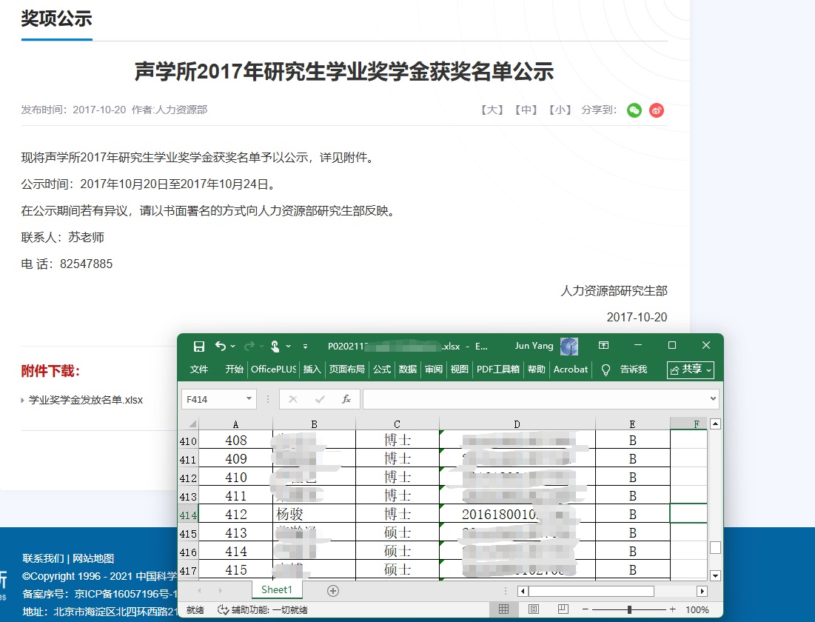Add a new sheet with plus icon
The width and height of the screenshot is (815, 622).
(x=333, y=590)
